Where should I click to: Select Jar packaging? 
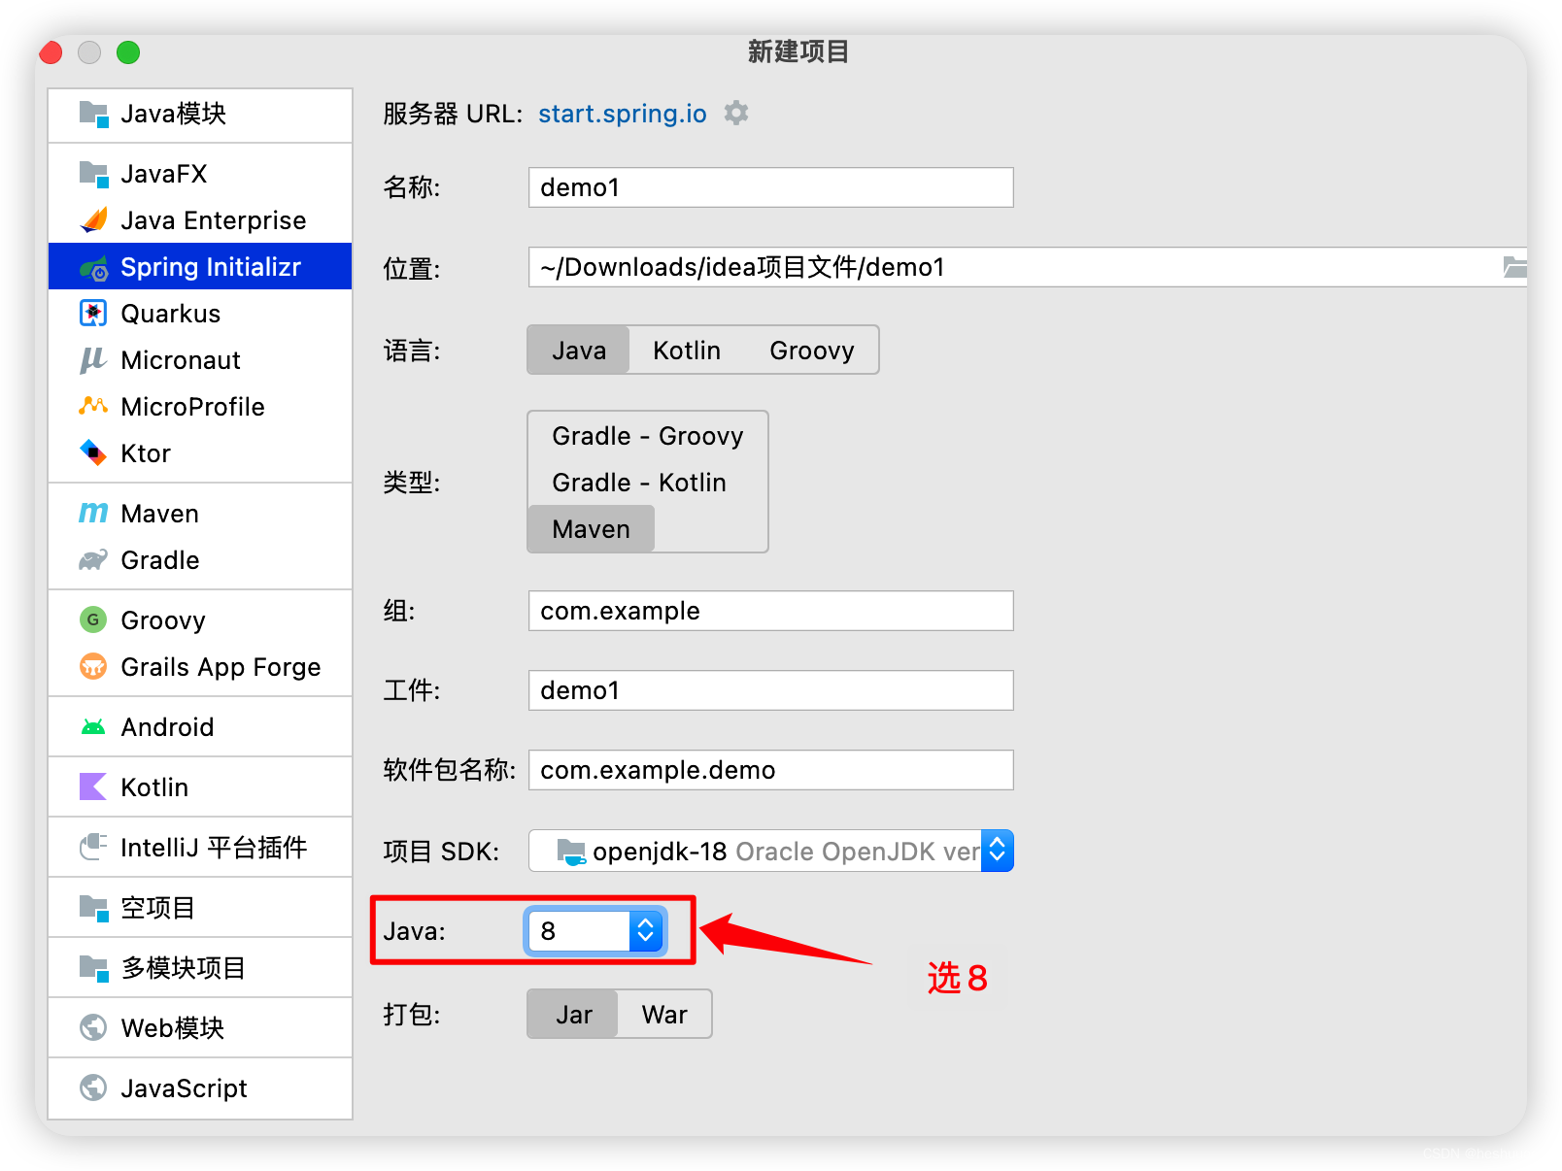click(573, 1015)
